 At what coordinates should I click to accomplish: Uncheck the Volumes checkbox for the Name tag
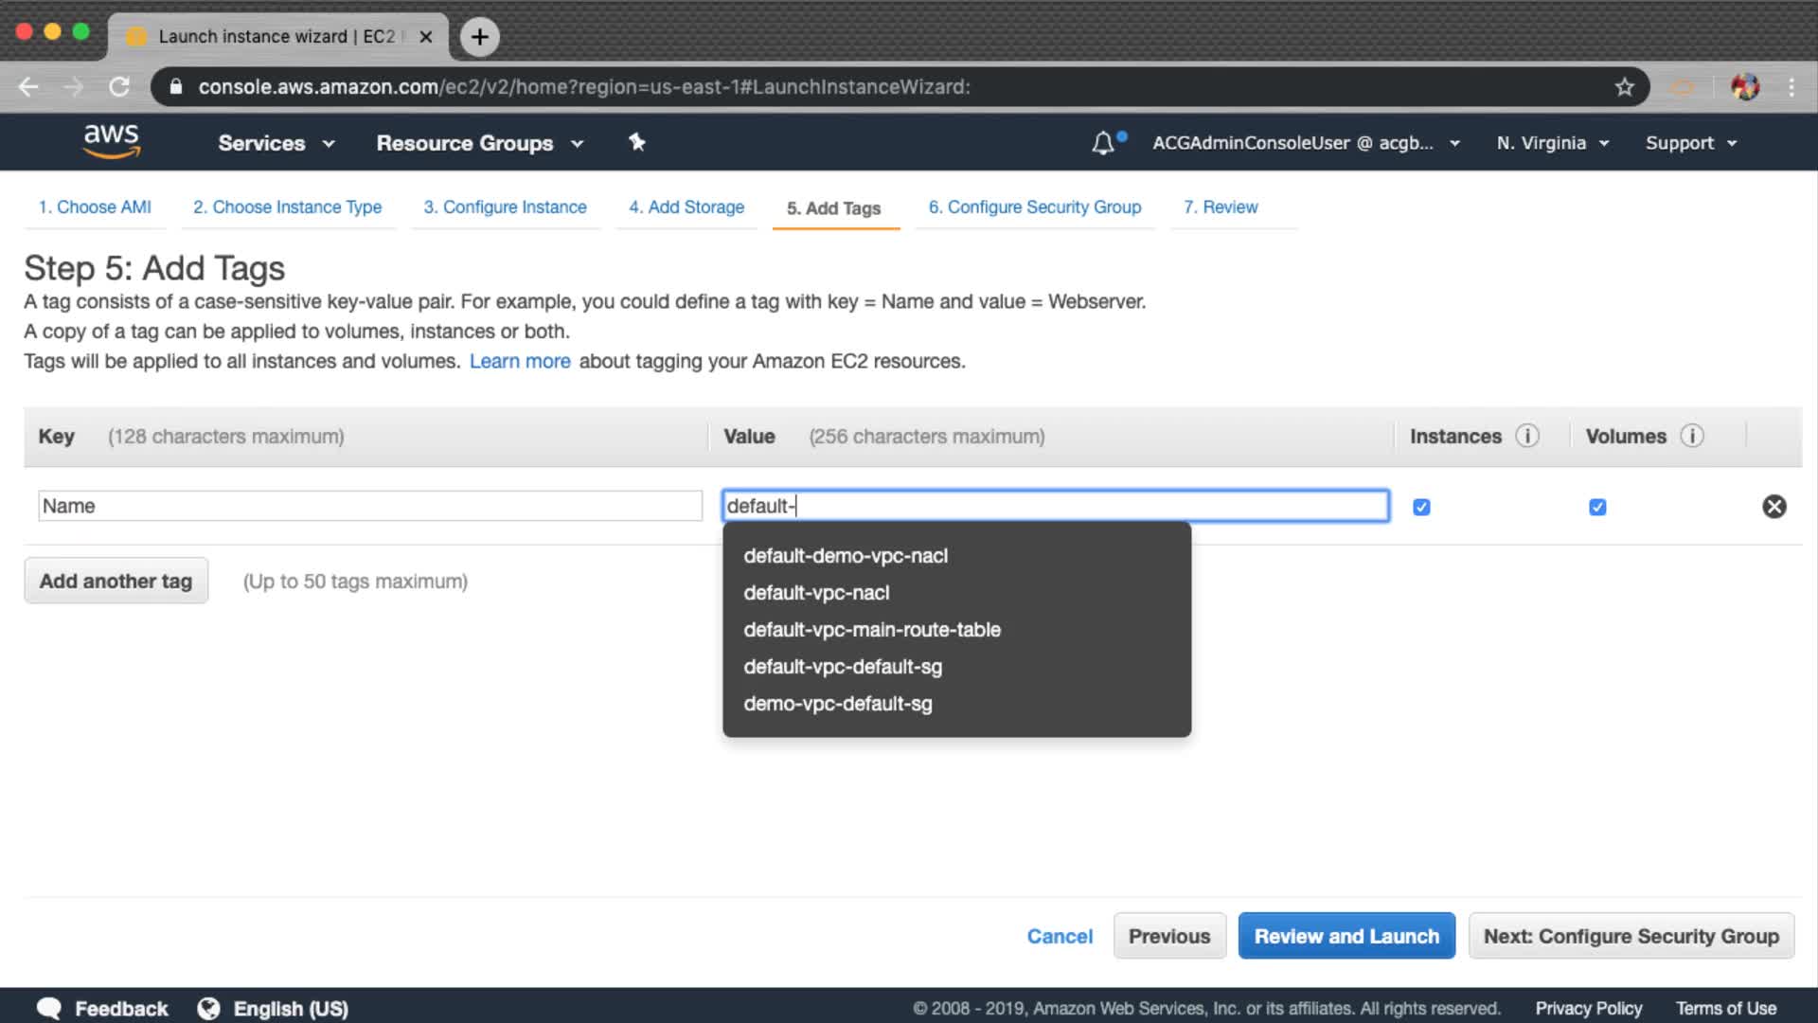pyautogui.click(x=1597, y=508)
